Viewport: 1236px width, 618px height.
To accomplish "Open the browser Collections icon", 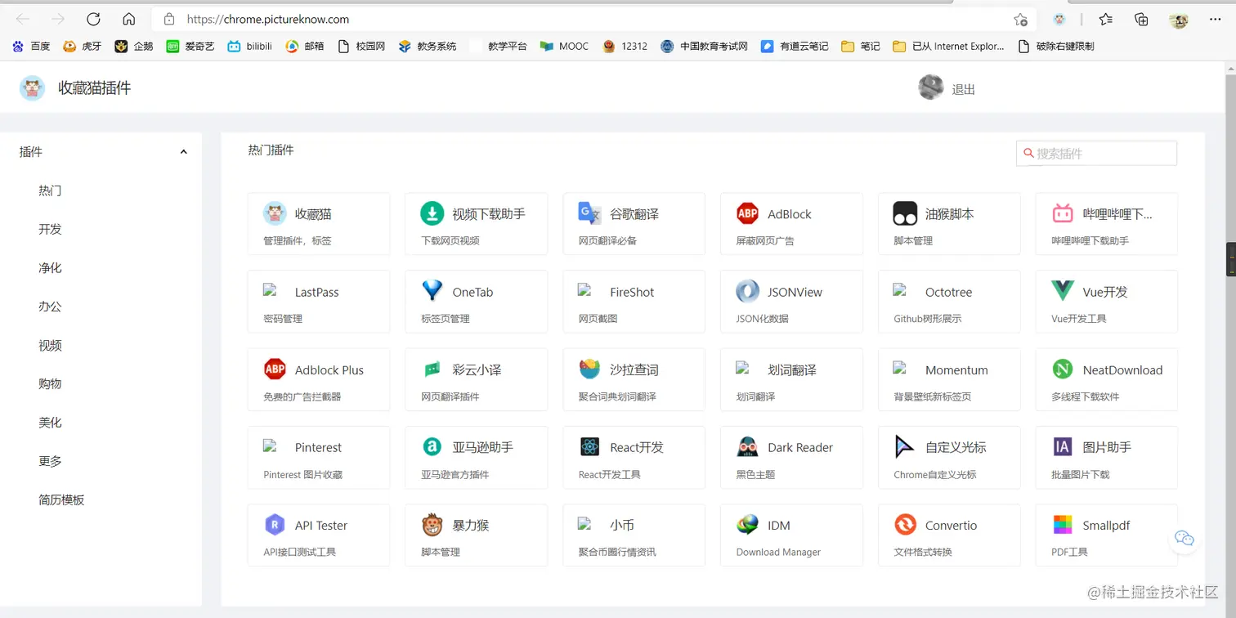I will tap(1142, 20).
